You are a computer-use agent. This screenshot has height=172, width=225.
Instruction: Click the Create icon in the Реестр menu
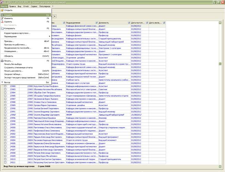(2, 15)
